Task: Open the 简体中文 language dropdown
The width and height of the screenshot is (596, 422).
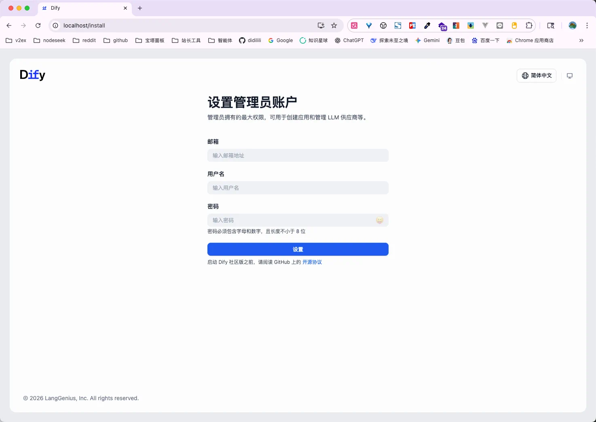Action: (x=537, y=76)
